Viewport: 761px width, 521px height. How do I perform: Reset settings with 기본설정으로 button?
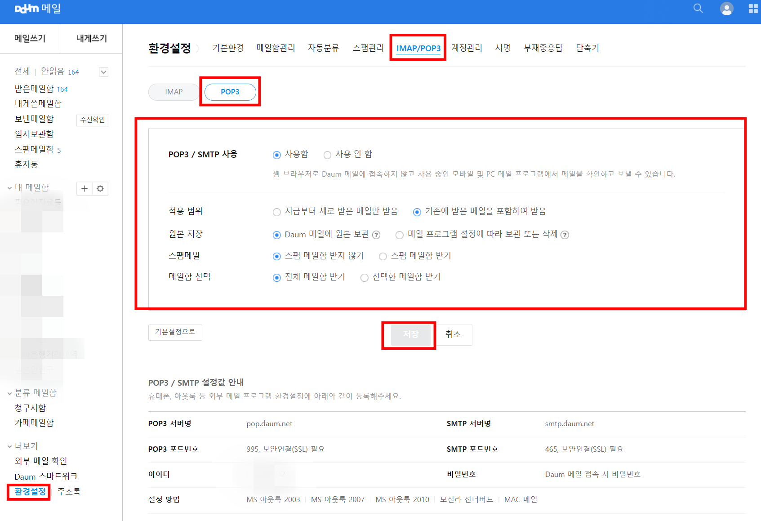(175, 332)
